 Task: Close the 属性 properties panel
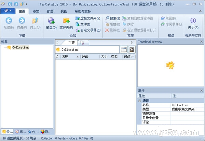point(202,91)
